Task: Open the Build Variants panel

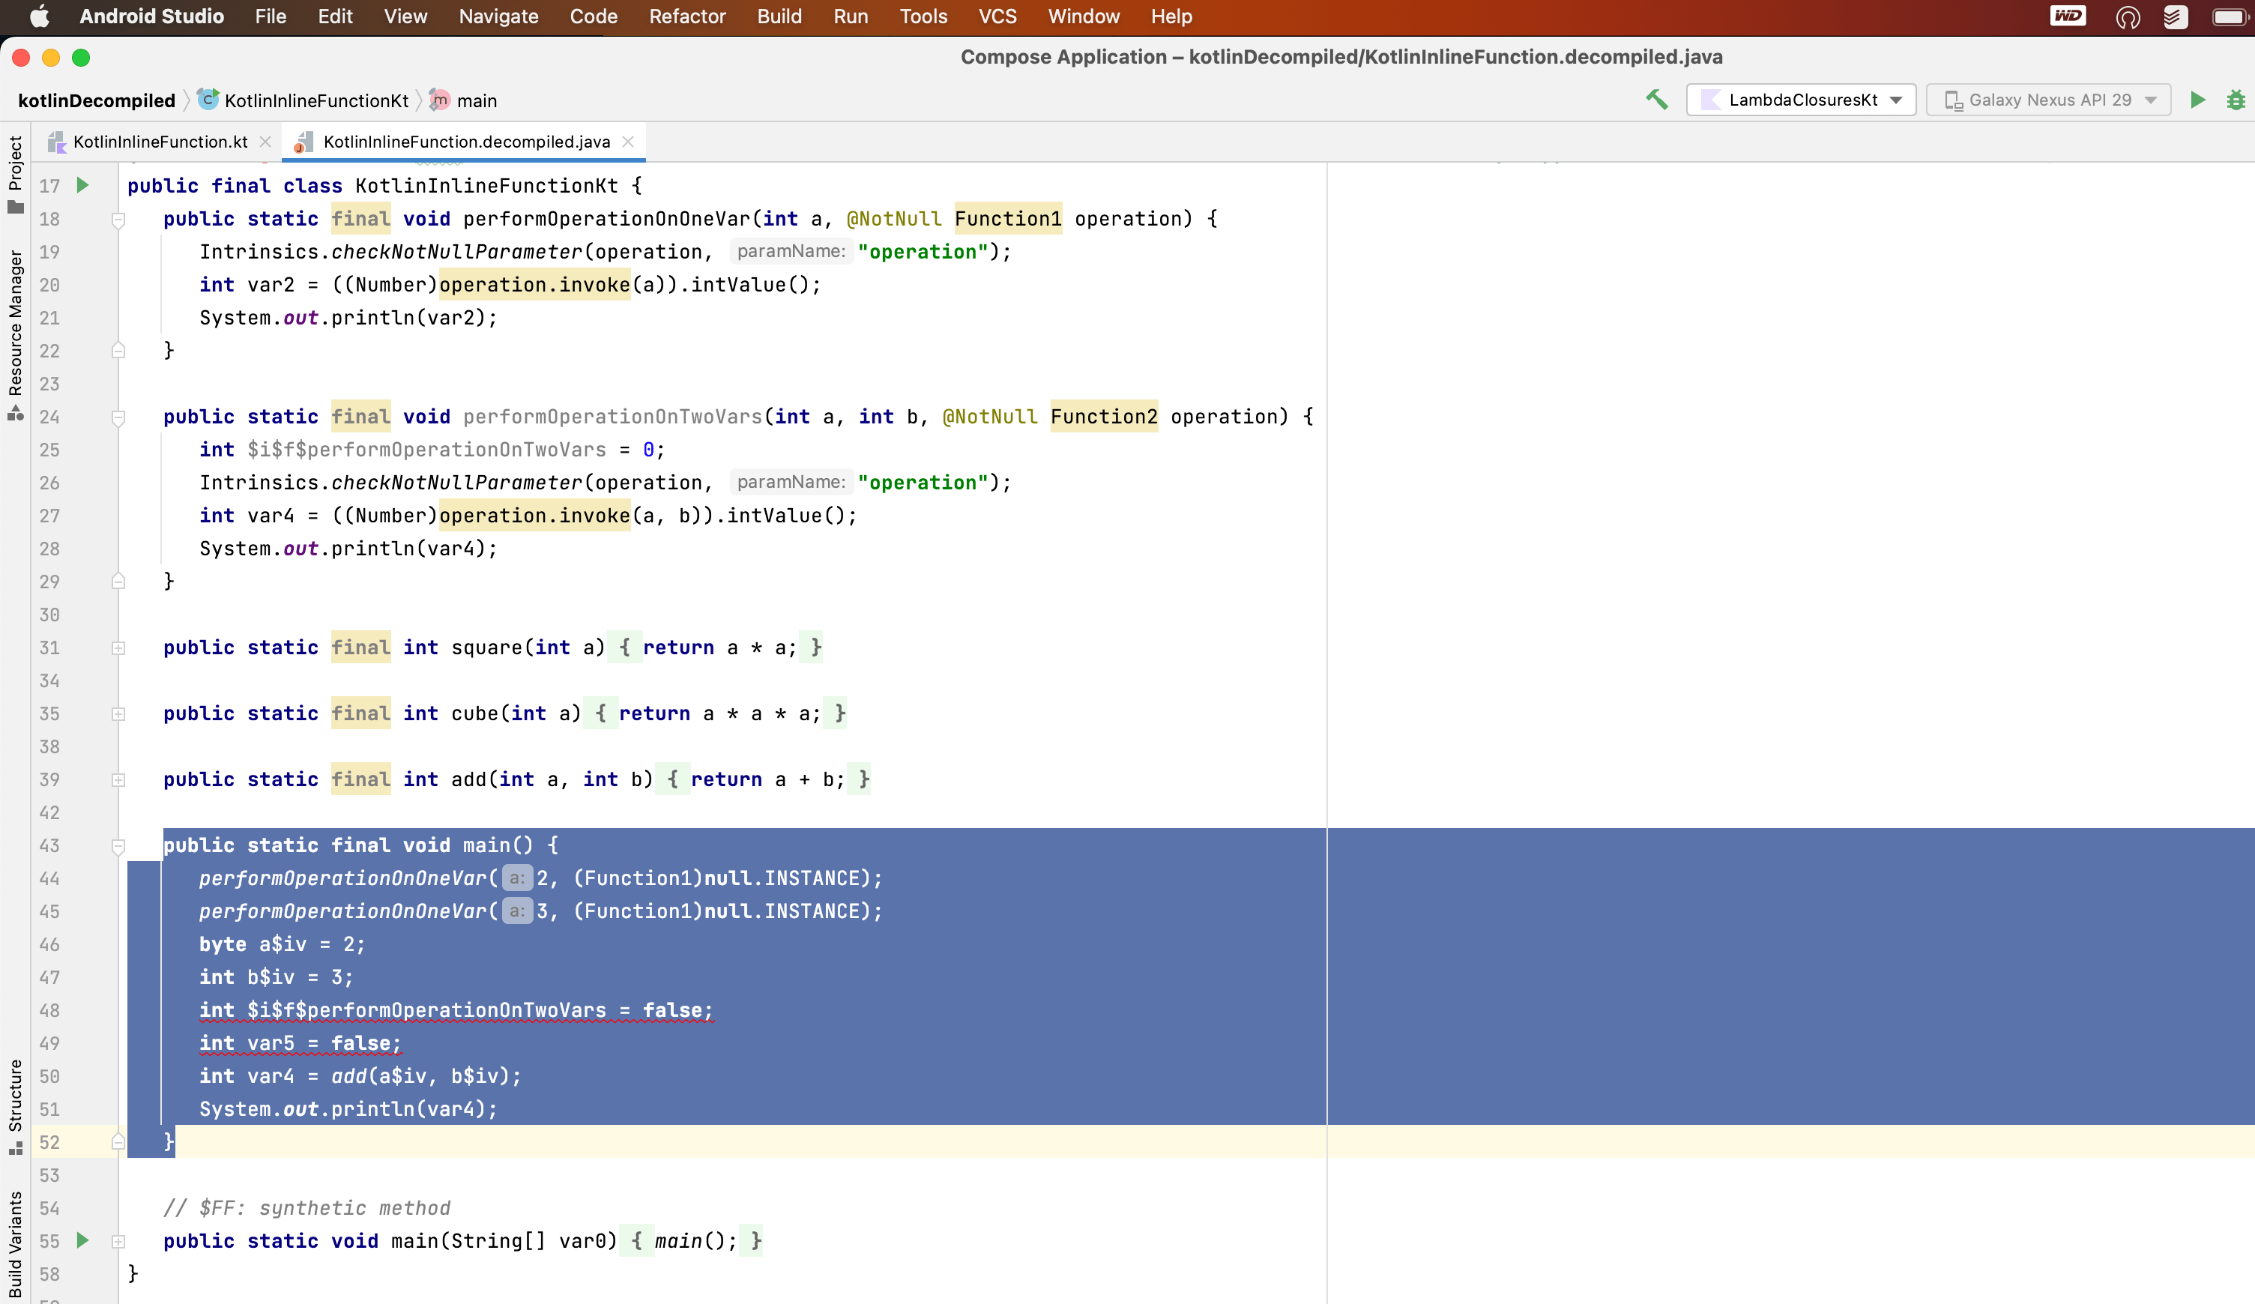Action: [x=15, y=1244]
